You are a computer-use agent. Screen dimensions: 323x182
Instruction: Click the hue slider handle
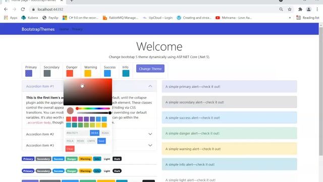coord(77,108)
